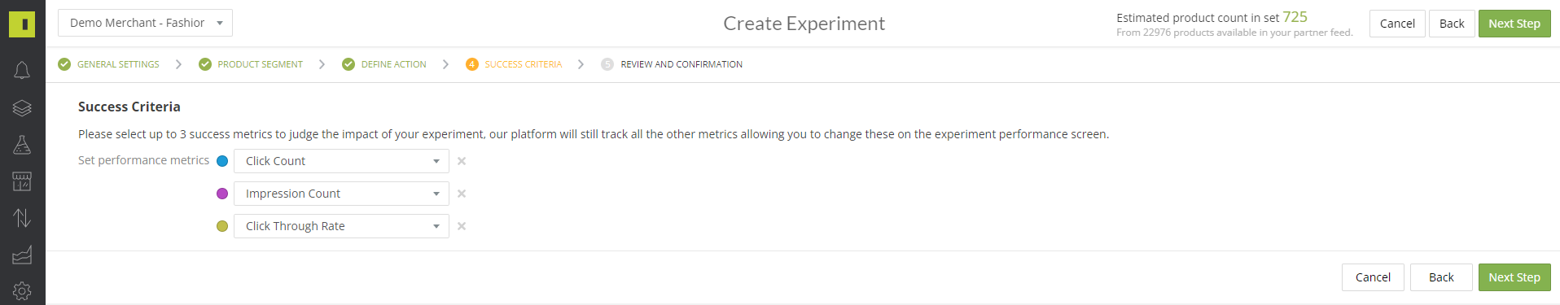
Task: Click the top Cancel button
Action: tap(1397, 24)
